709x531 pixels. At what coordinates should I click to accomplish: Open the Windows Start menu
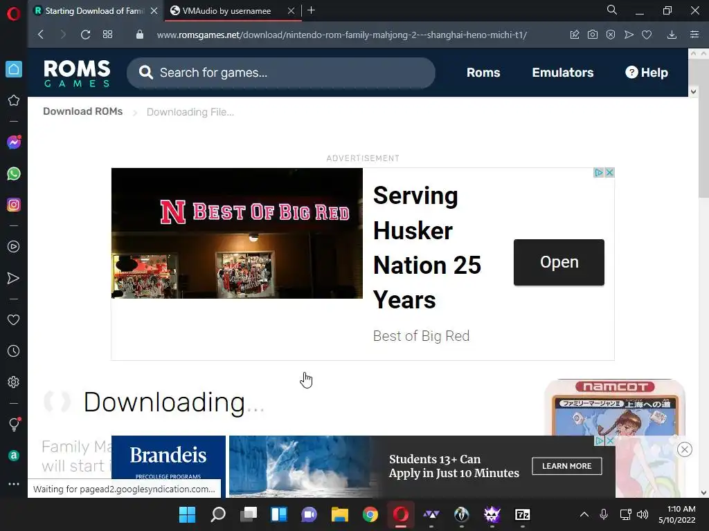187,514
